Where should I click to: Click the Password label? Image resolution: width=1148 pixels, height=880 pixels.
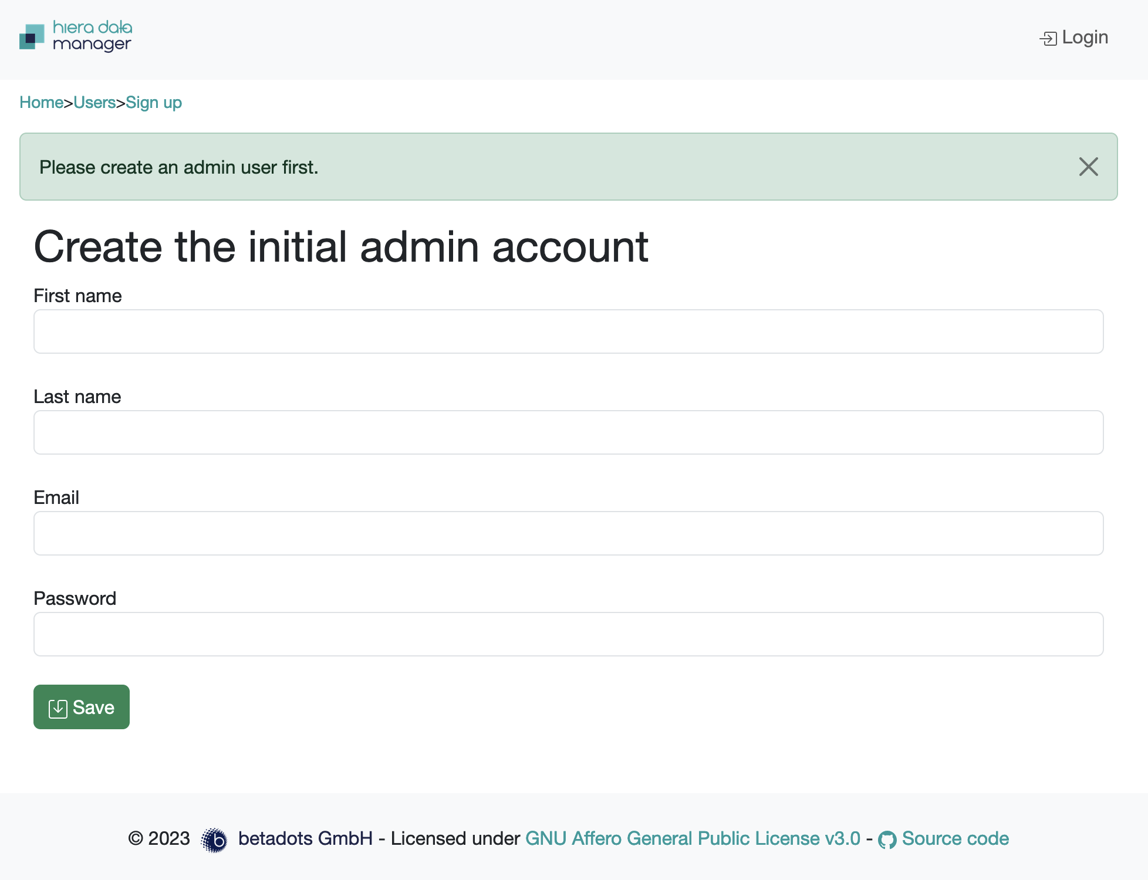click(75, 598)
